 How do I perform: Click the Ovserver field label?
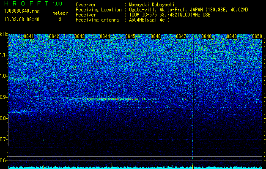(x=86, y=5)
